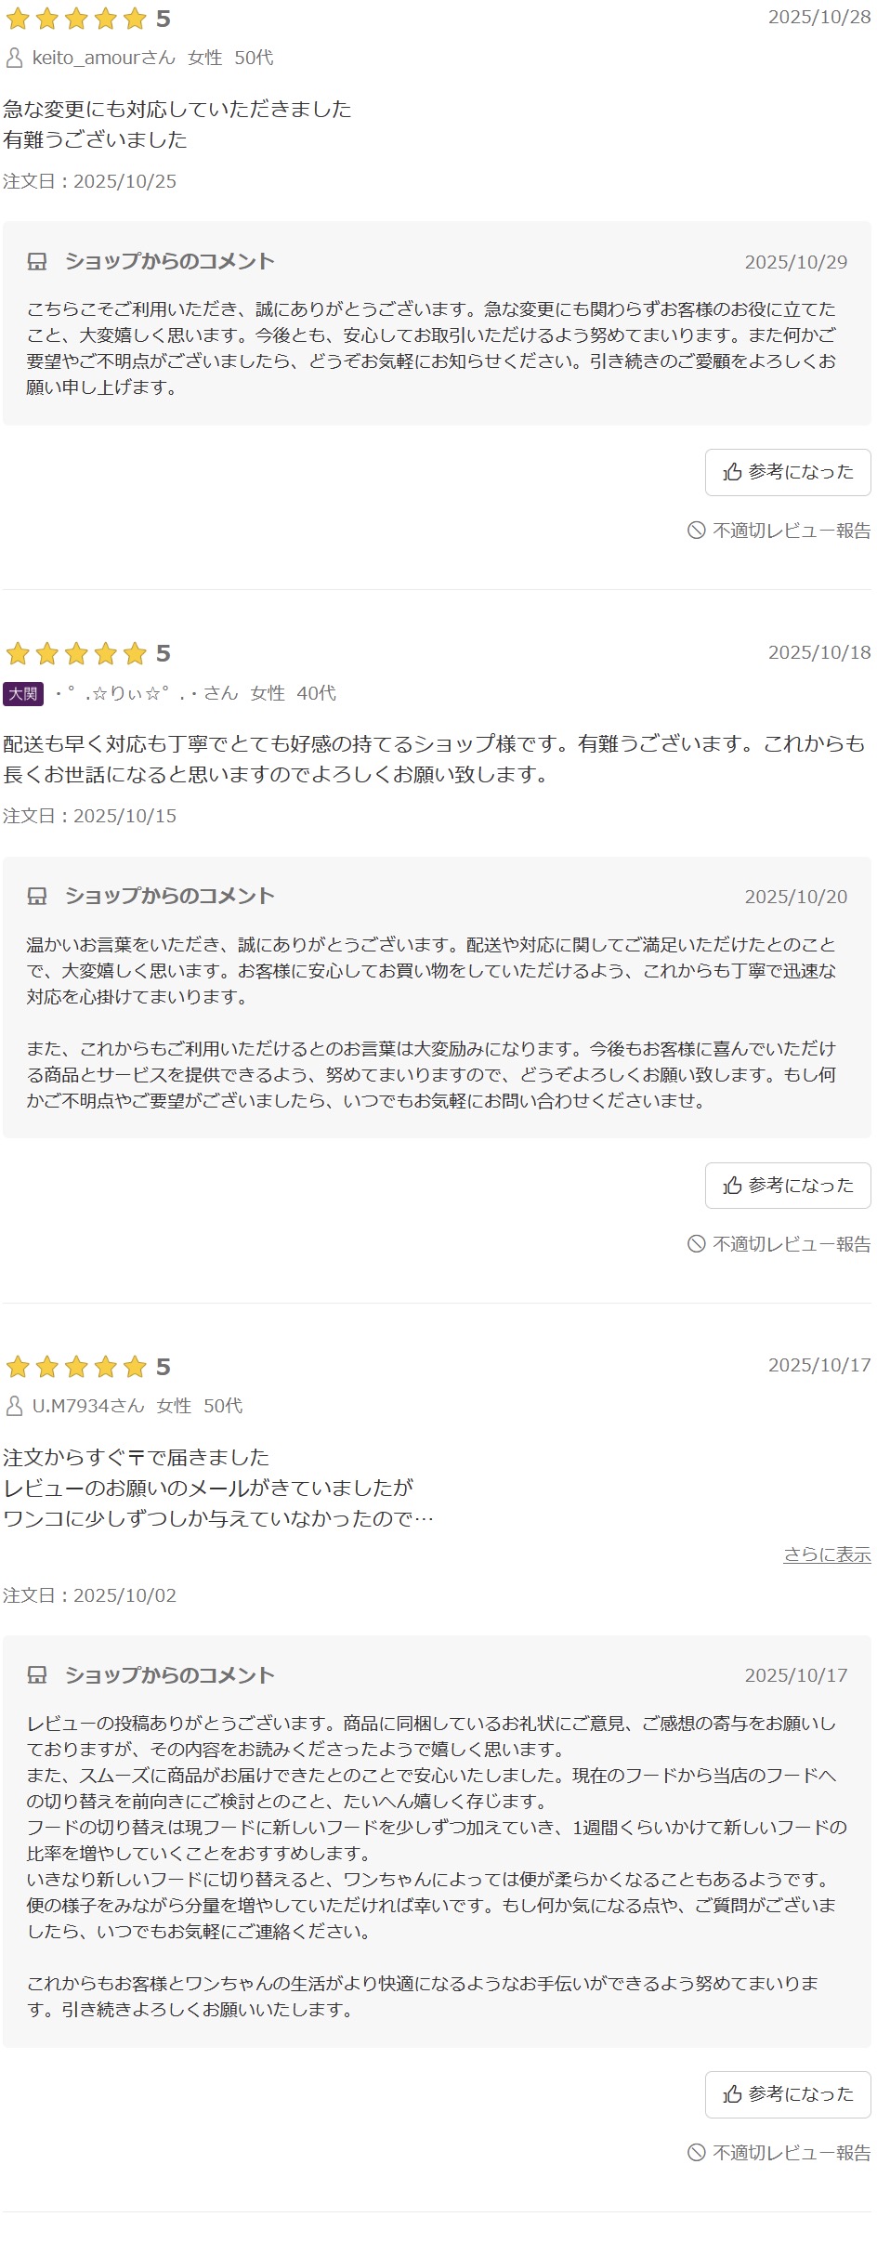Click the shop icon in the 2025/10/20 shop comment
The image size is (877, 2243).
coord(37,897)
